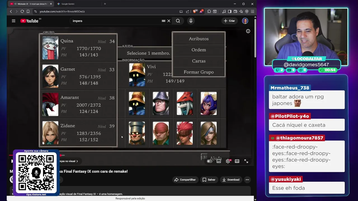Select Formar Grupo in the game menu

[x=199, y=72]
